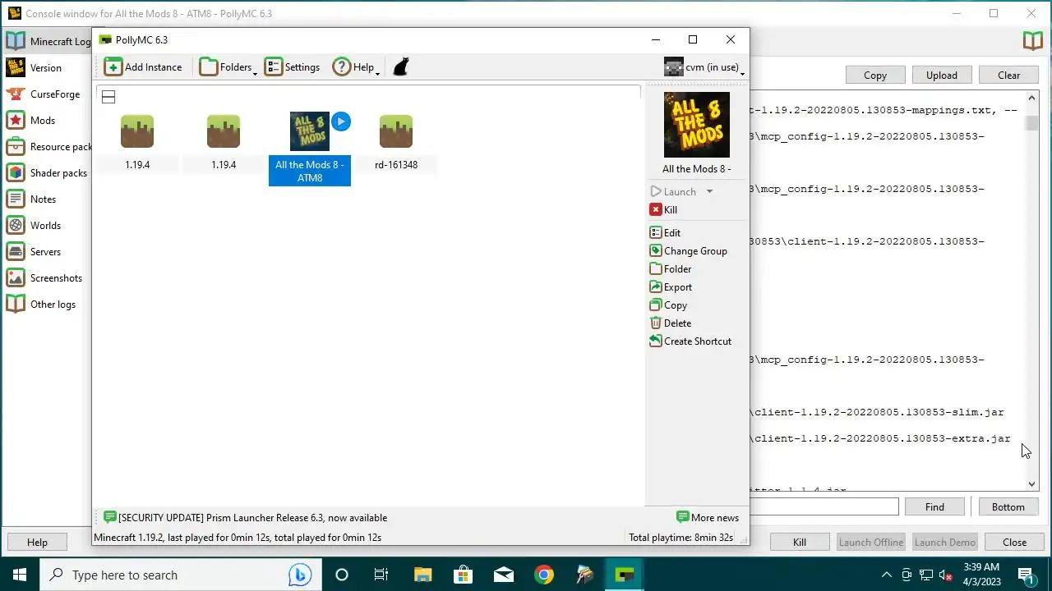Click the Find button in console
Viewport: 1052px width, 591px height.
(934, 507)
